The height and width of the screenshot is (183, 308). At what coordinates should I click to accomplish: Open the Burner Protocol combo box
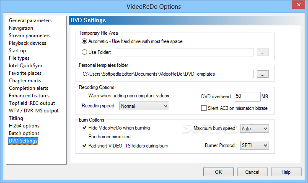pyautogui.click(x=254, y=145)
